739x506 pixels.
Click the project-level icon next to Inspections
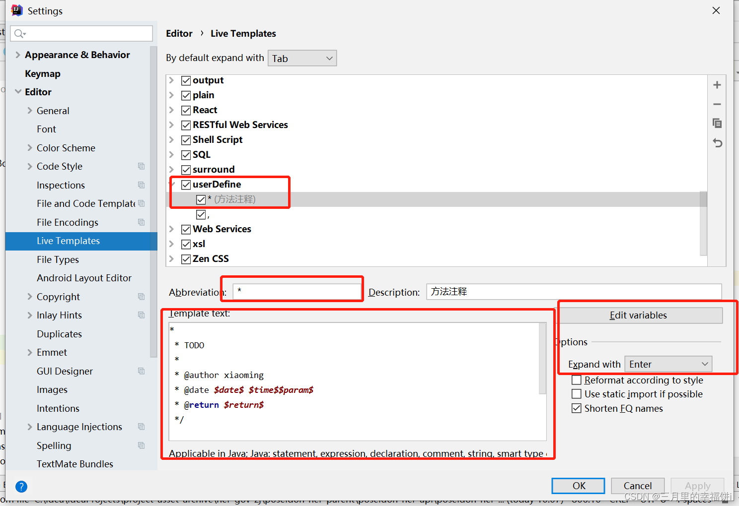click(142, 185)
